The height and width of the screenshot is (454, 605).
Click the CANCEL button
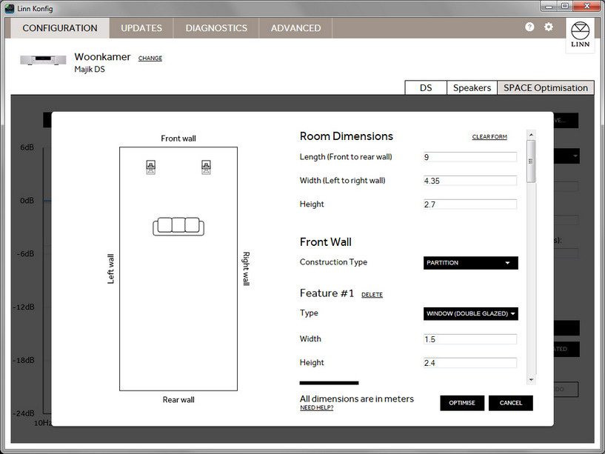[x=510, y=403]
